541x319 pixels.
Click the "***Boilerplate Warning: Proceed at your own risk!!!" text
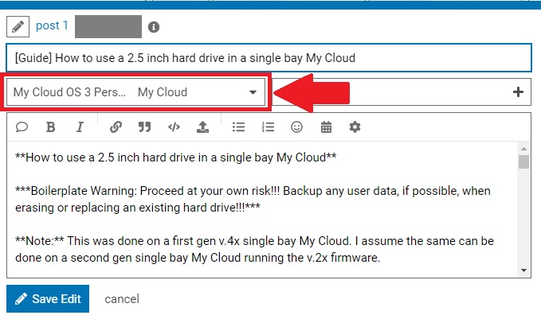(x=147, y=191)
